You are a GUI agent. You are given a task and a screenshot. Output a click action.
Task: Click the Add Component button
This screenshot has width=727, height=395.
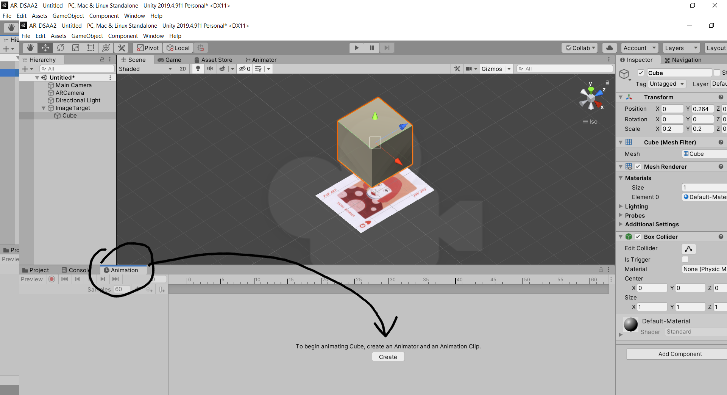pyautogui.click(x=680, y=354)
